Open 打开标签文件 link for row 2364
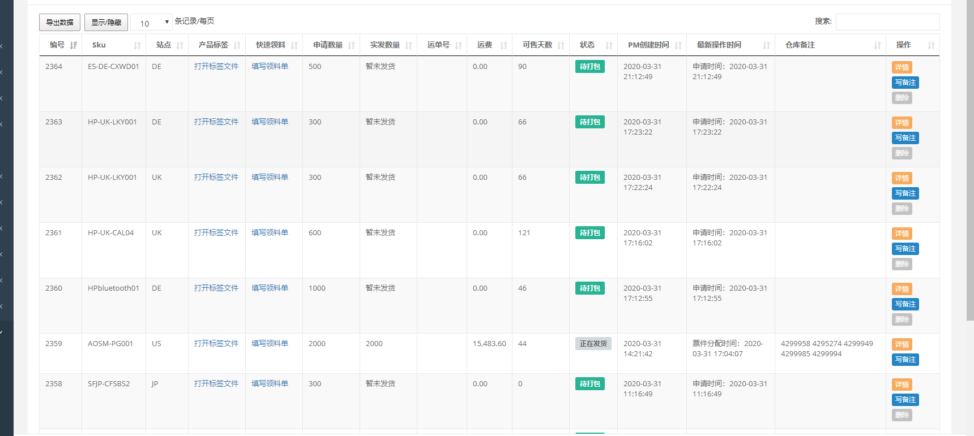The image size is (974, 436). point(216,66)
